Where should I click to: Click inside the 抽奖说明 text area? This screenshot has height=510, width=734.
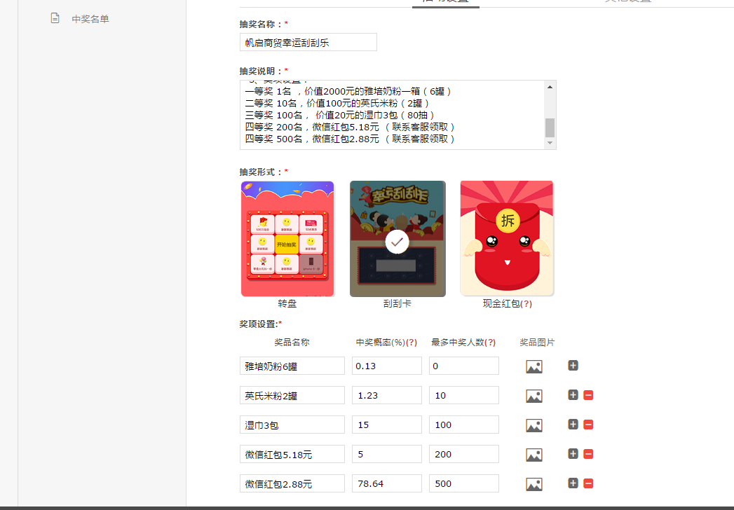pos(392,115)
